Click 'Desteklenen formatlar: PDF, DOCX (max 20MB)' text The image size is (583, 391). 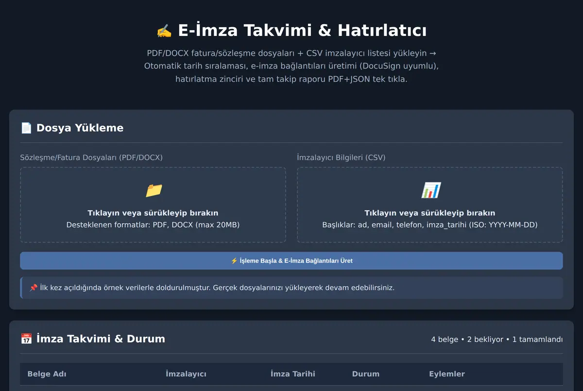[153, 225]
